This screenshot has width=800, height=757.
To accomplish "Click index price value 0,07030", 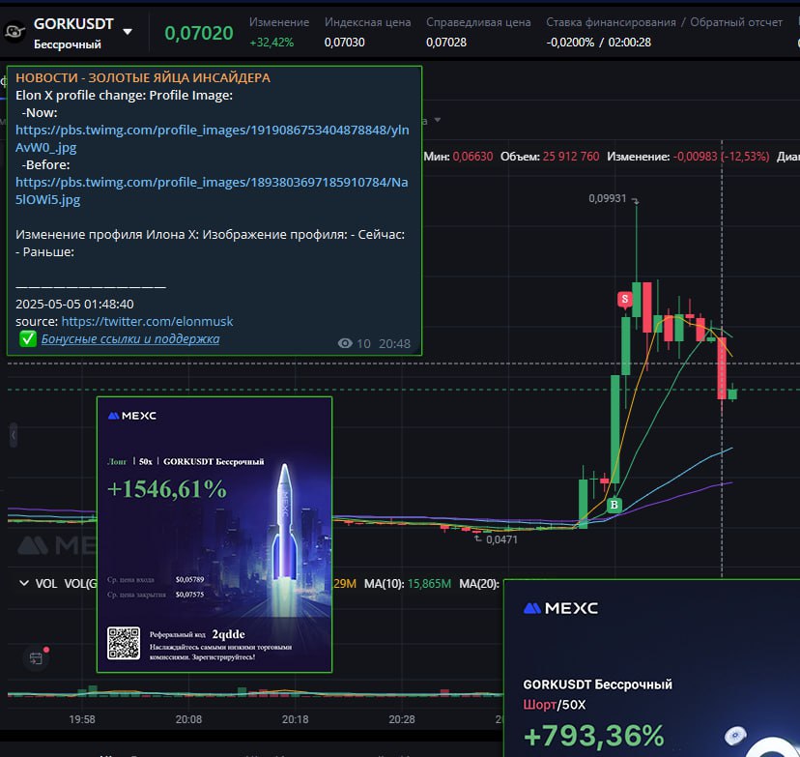I will [x=344, y=43].
